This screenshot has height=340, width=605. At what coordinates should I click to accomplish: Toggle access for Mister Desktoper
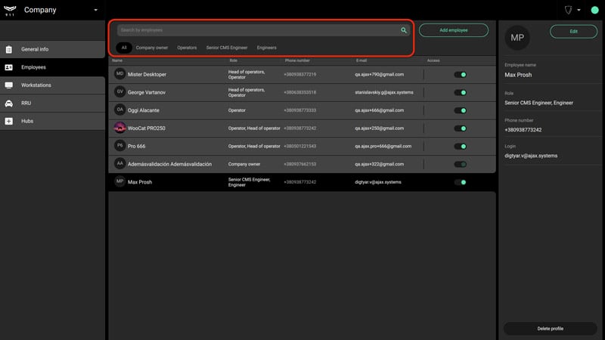point(461,75)
